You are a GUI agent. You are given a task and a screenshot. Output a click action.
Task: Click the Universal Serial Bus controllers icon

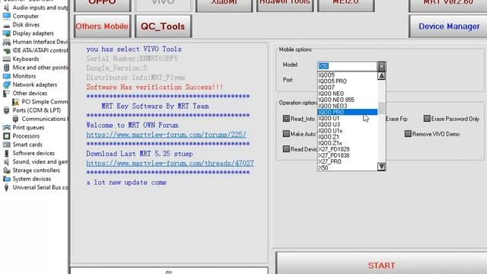7,187
